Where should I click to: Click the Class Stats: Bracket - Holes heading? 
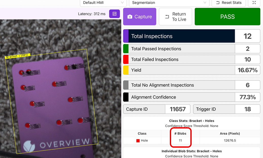pyautogui.click(x=192, y=121)
